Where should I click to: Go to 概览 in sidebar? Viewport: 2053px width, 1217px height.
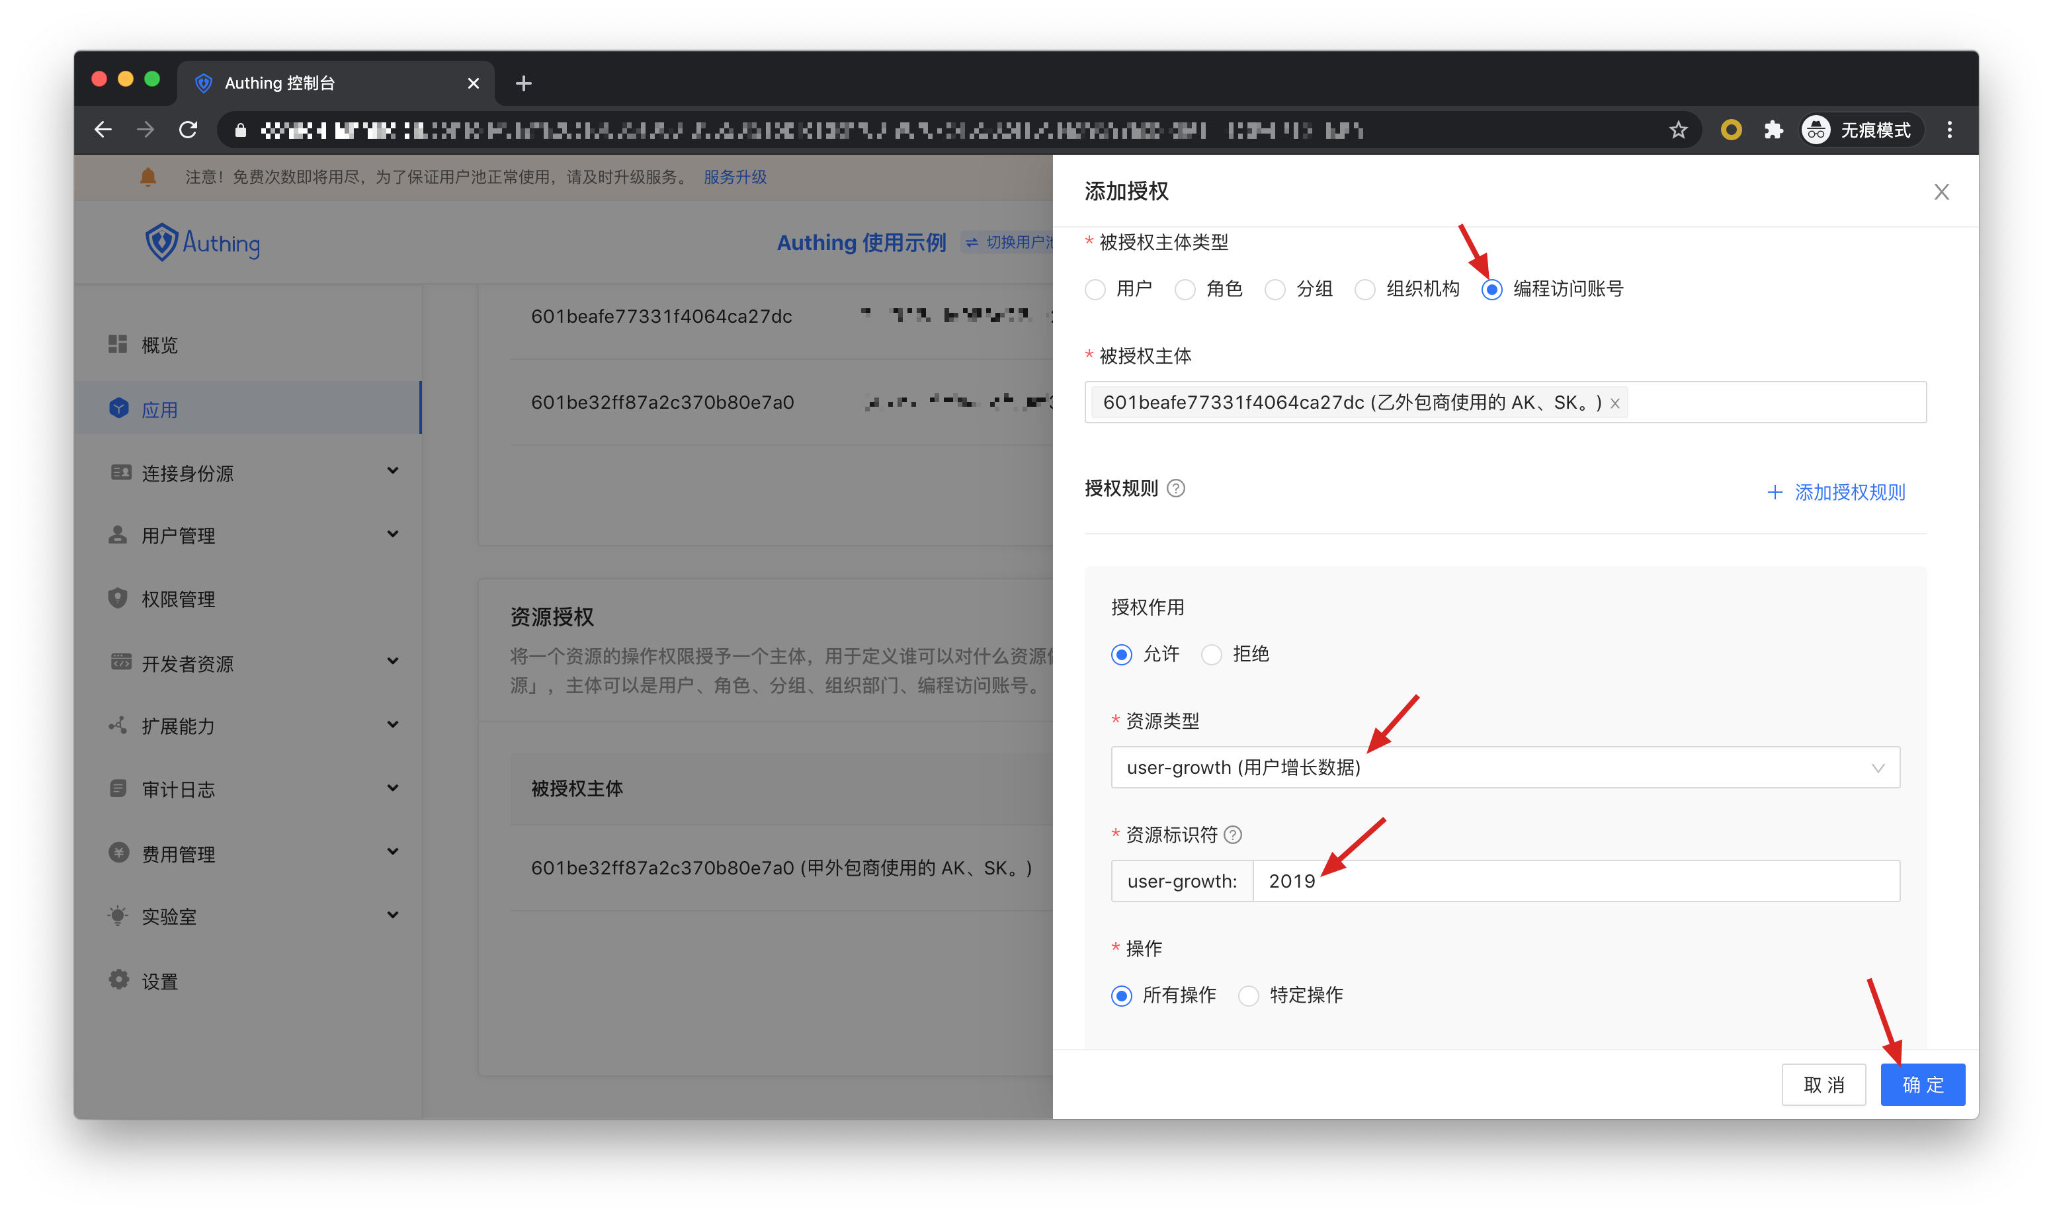coord(160,345)
